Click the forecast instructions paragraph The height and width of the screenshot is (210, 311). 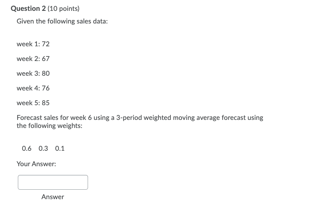click(140, 121)
